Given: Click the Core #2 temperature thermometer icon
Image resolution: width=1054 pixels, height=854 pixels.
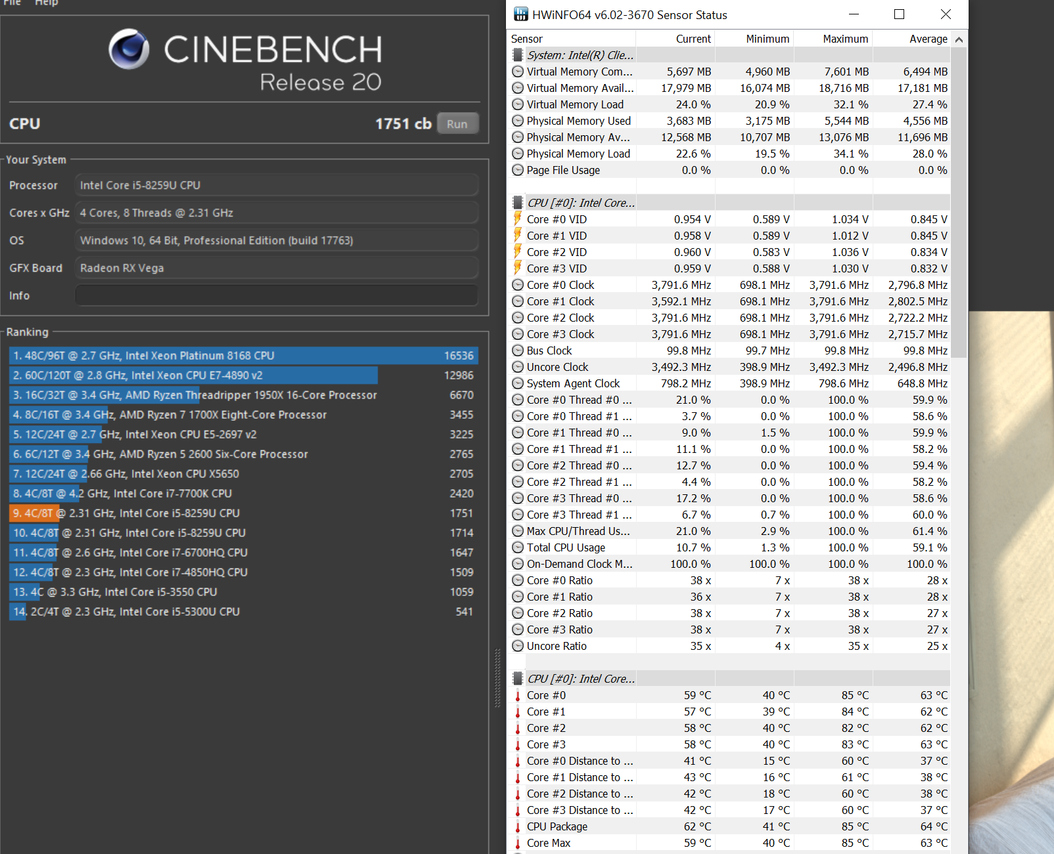Looking at the screenshot, I should click(x=518, y=728).
